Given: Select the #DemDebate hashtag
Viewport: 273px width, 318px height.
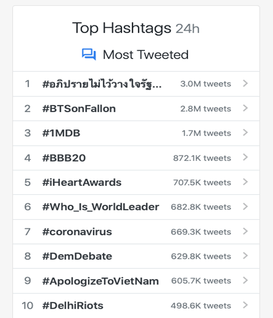Looking at the screenshot, I should point(77,256).
